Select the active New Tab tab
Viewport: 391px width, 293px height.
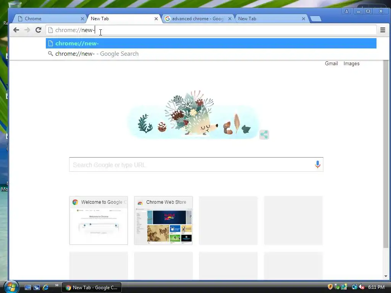(x=122, y=19)
